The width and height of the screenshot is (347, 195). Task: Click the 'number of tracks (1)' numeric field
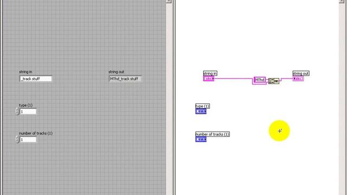[28, 140]
